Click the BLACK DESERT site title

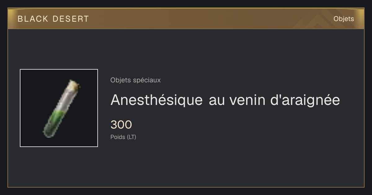53,19
